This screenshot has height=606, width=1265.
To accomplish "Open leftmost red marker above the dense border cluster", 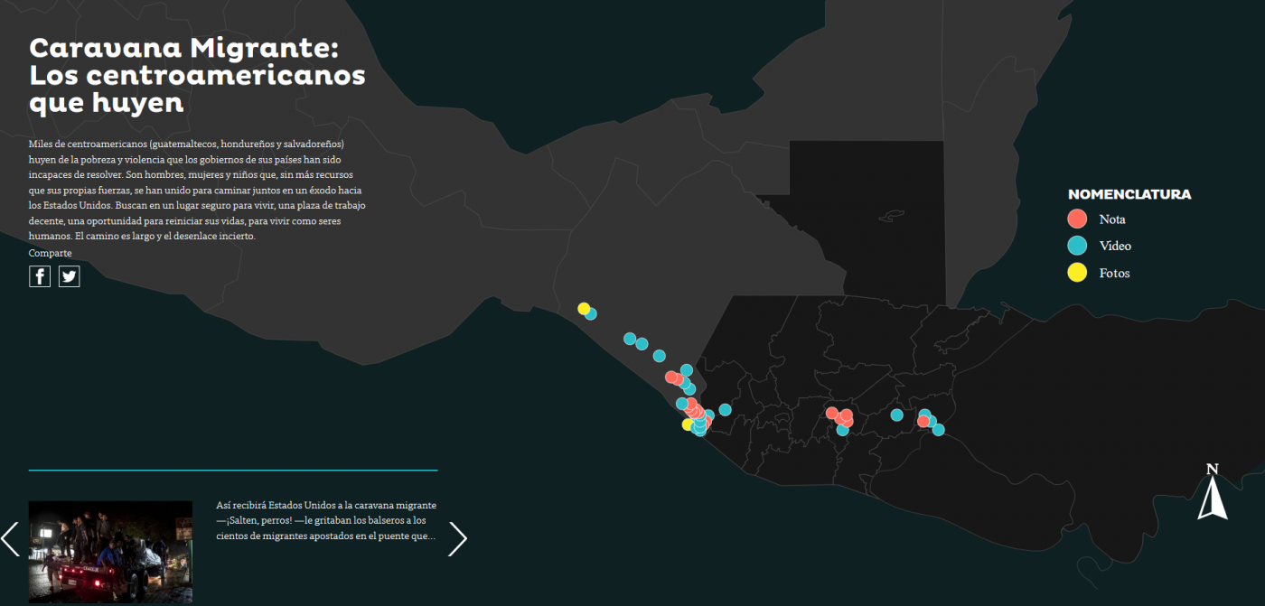I will coord(670,377).
